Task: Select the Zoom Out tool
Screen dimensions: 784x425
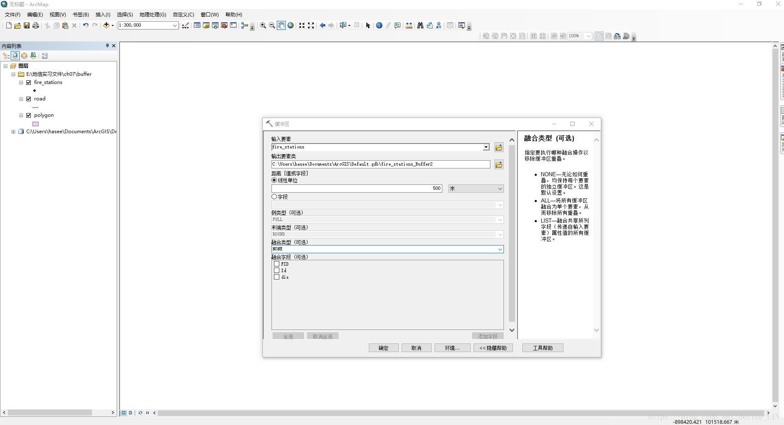Action: pyautogui.click(x=272, y=25)
